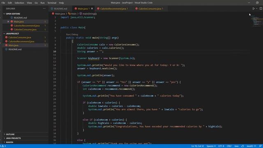Click 'import java.util.Scanner;' on line 1
This screenshot has width=263, height=148.
point(78,17)
